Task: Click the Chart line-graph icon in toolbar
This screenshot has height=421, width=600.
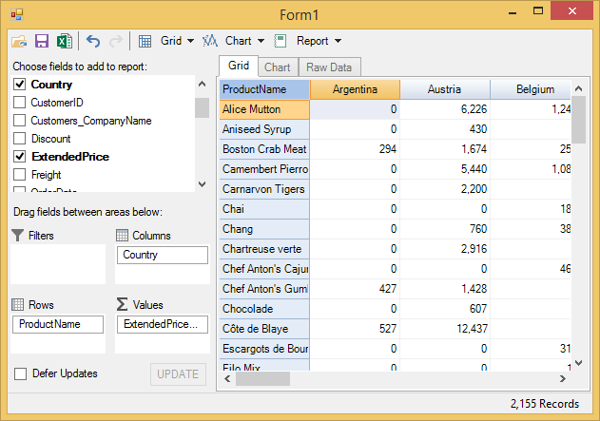Action: 210,41
